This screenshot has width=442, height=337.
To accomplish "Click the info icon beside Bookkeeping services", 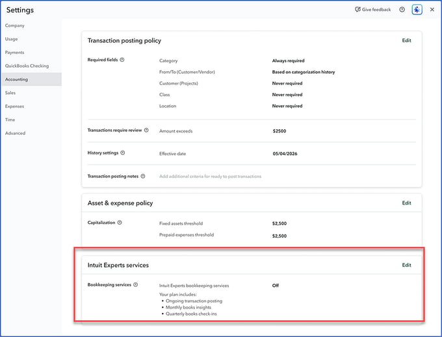I will tap(136, 284).
